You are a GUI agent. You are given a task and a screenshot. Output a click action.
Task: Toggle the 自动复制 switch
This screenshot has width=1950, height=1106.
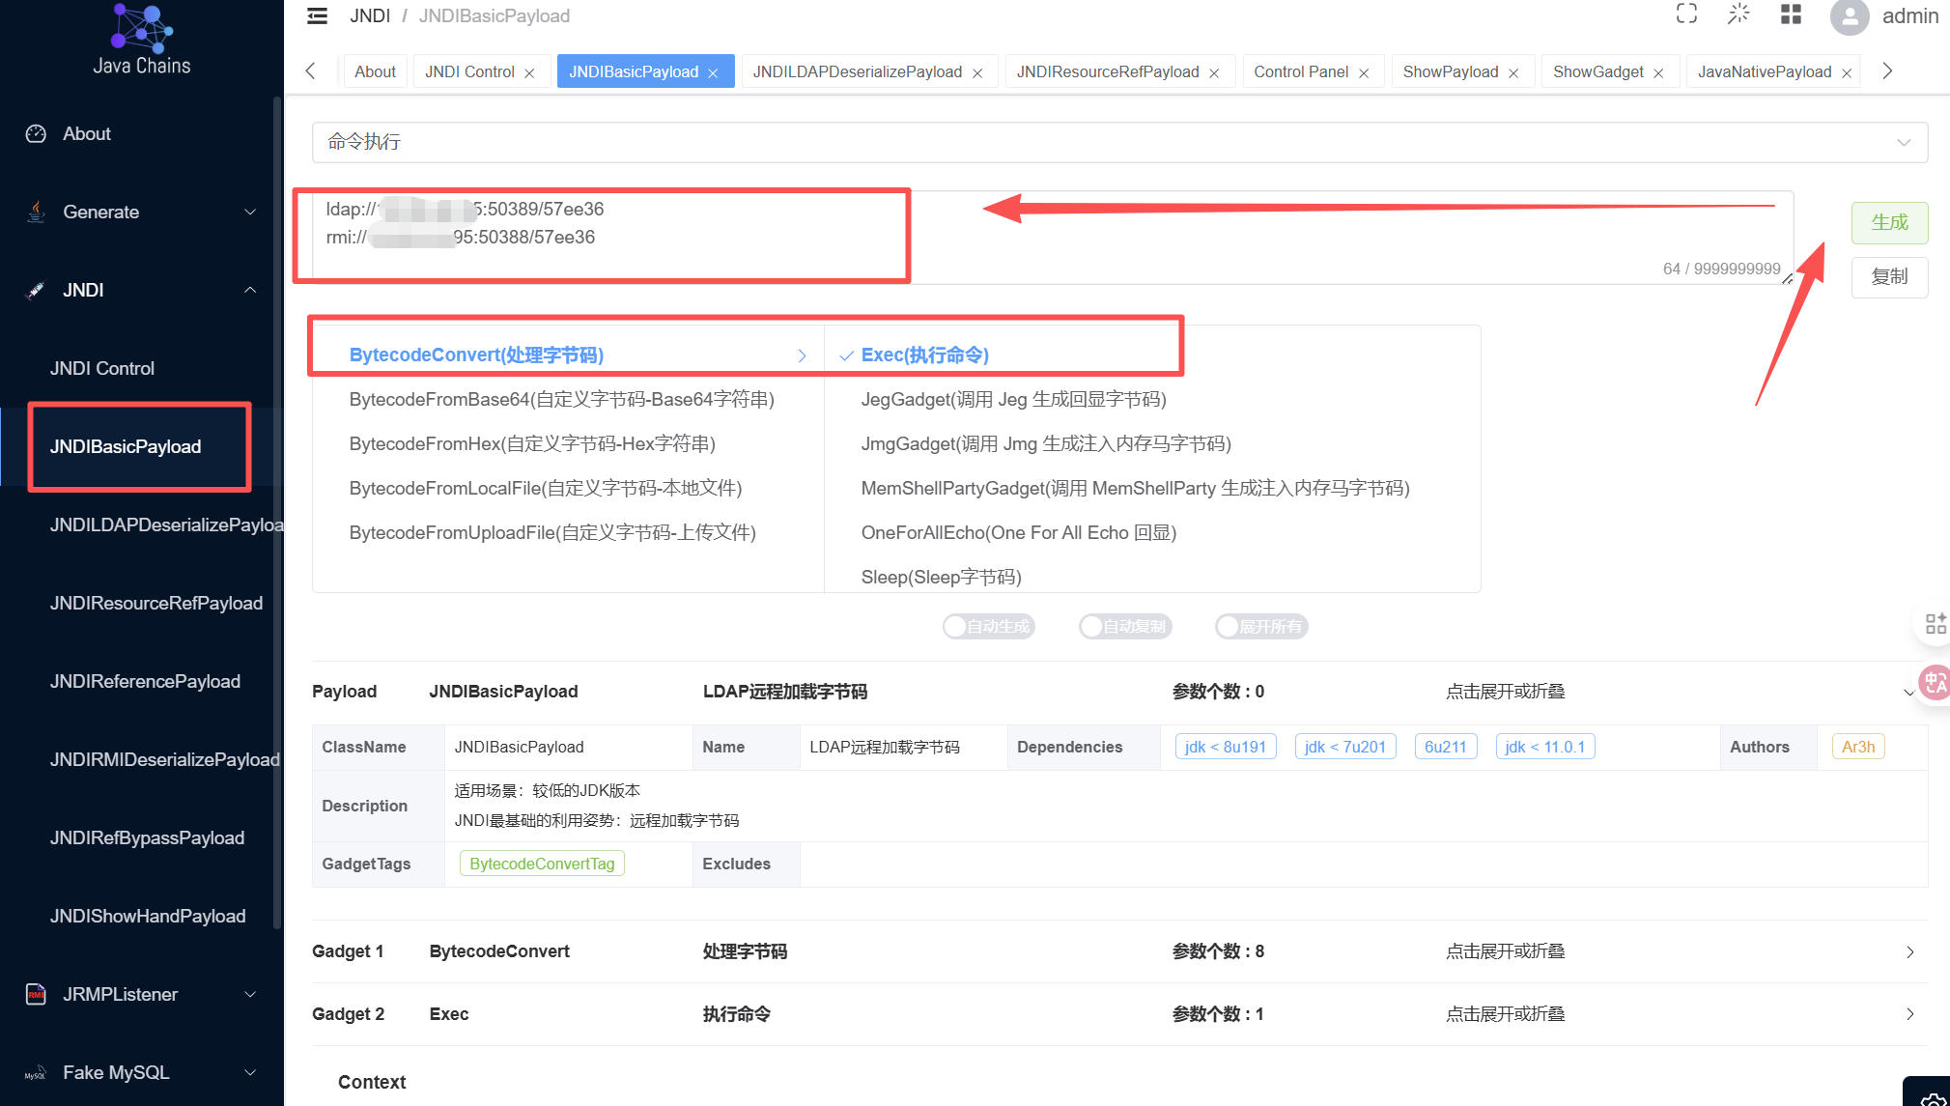1124,627
